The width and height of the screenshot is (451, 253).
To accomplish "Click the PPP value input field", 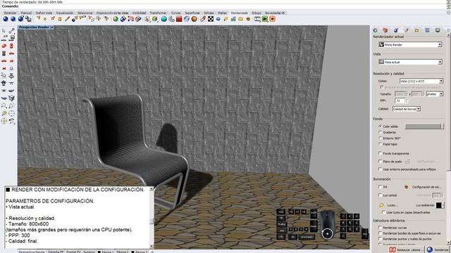I will click(x=400, y=101).
